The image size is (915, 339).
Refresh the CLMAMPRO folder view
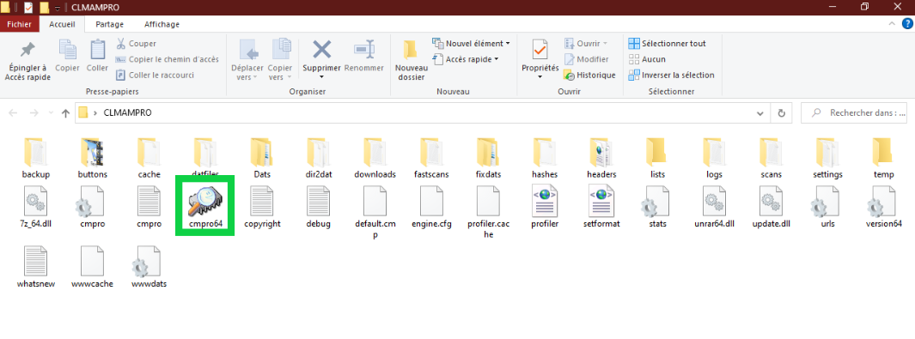point(782,113)
